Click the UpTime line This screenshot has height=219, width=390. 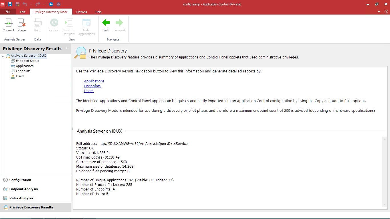point(98,157)
